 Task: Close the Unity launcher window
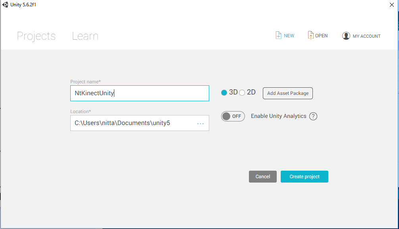click(391, 5)
